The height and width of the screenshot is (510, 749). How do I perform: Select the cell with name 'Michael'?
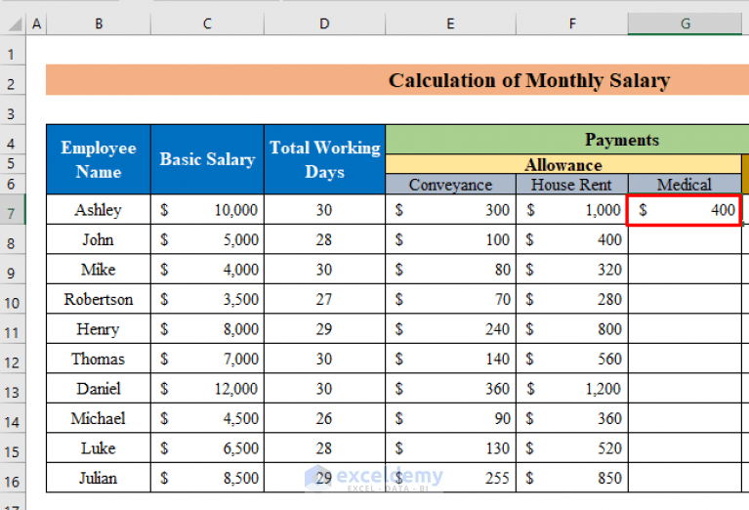99,418
